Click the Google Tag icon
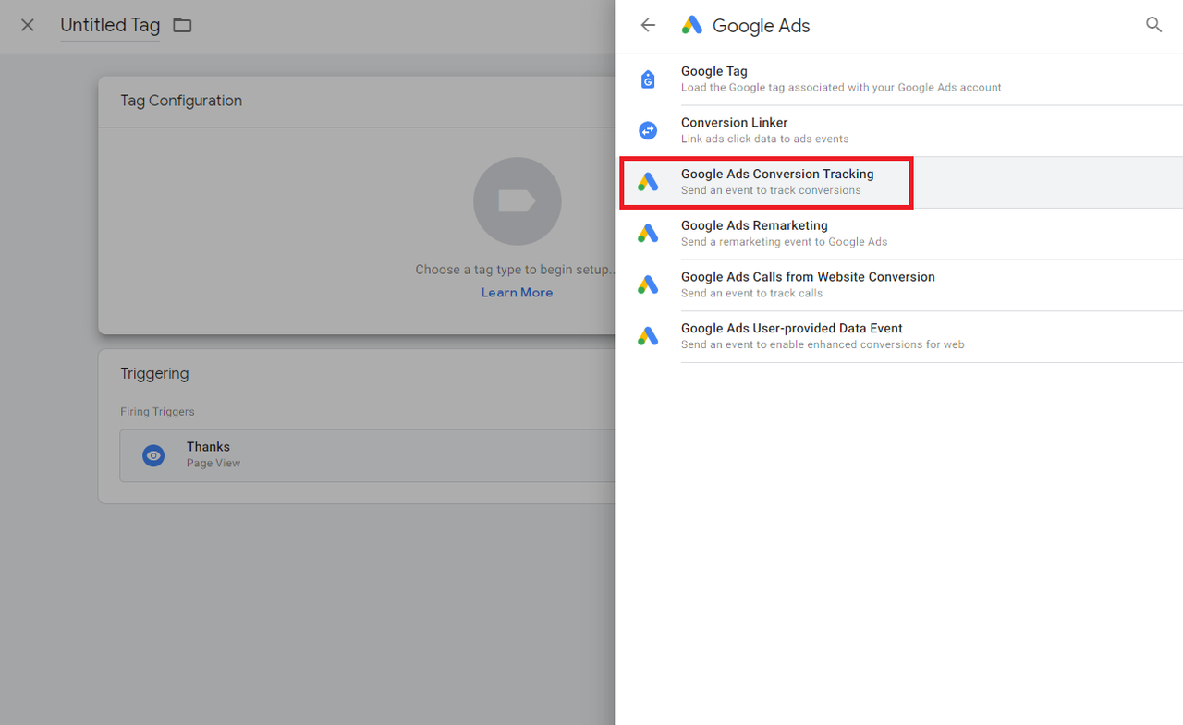Viewport: 1183px width, 725px height. [x=648, y=79]
